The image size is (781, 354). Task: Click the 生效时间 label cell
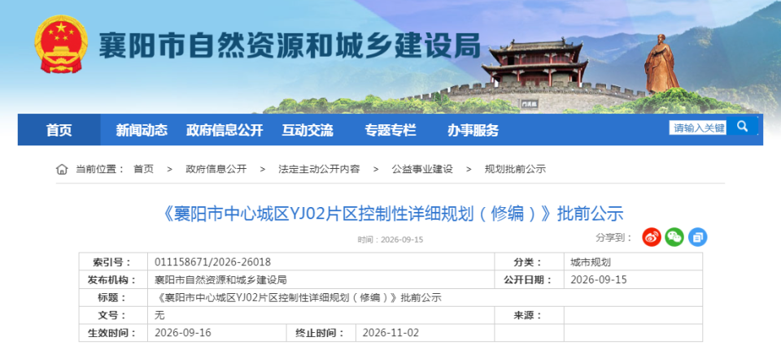pyautogui.click(x=113, y=333)
